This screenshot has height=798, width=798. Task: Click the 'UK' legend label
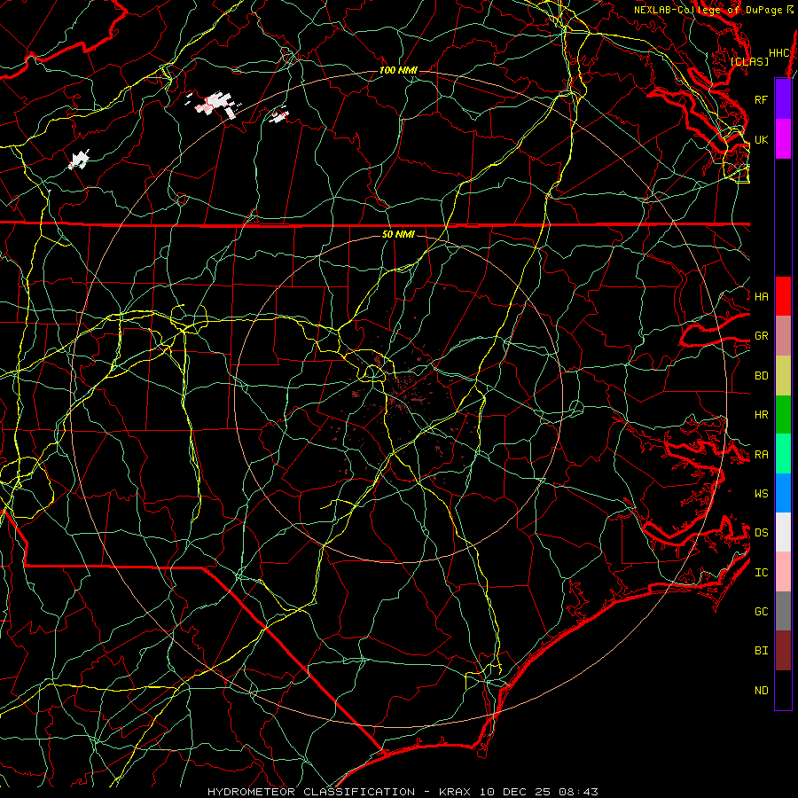click(761, 139)
